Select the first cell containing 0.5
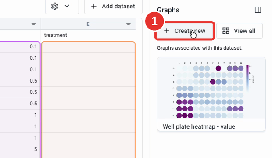Image resolution: width=272 pixels, height=158 pixels. click(x=20, y=81)
